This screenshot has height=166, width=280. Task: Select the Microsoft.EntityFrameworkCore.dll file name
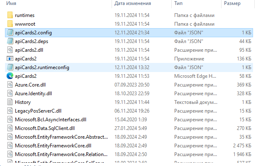point(53,146)
